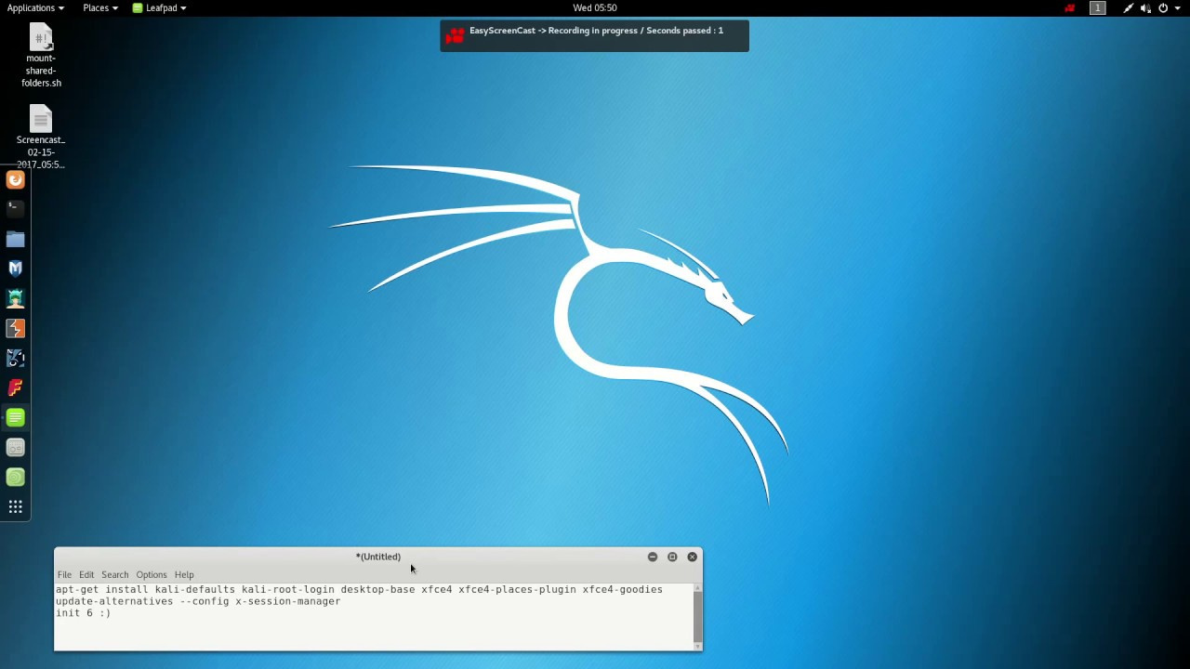Open the Firefox browser from the dock
Viewport: 1190px width, 669px height.
click(15, 180)
